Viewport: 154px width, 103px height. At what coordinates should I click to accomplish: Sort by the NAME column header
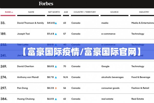31,12
